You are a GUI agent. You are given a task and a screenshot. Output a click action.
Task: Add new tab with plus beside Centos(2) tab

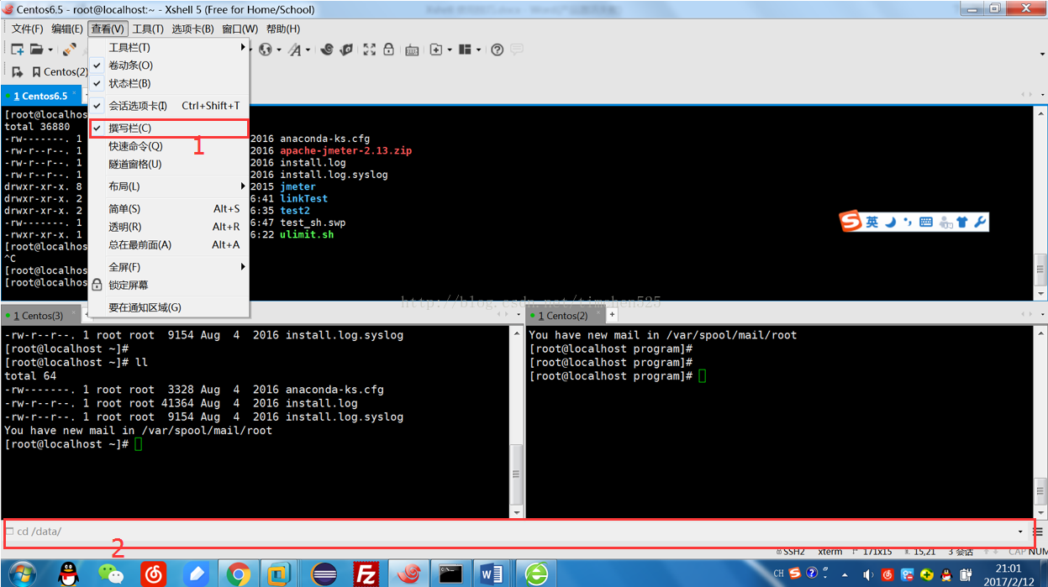(x=612, y=315)
